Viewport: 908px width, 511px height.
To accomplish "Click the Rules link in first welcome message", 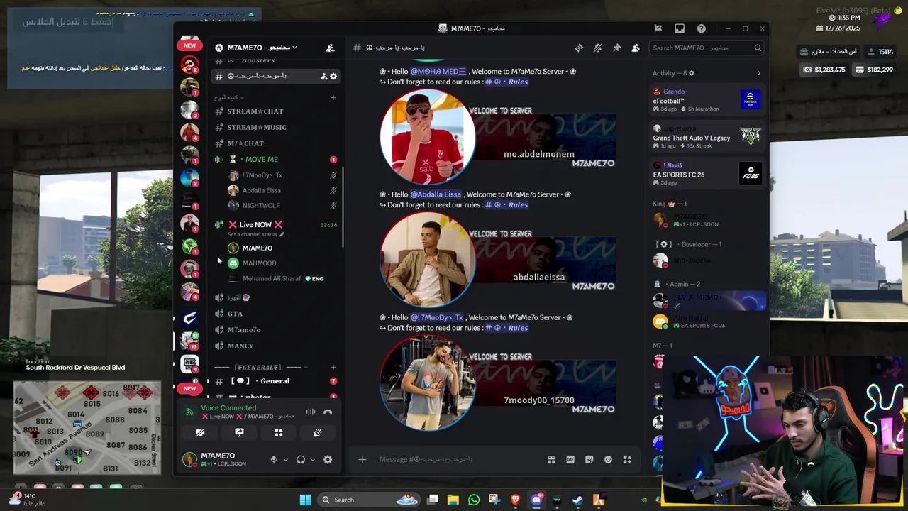I will click(x=506, y=82).
